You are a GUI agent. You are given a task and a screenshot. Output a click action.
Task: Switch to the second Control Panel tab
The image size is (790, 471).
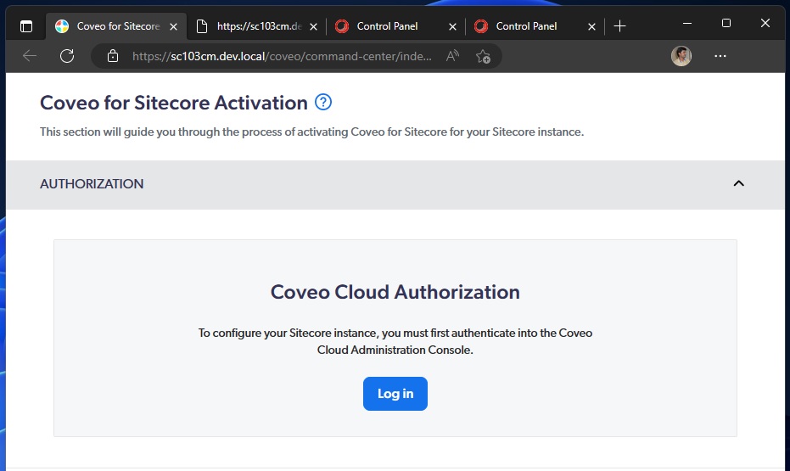click(x=535, y=26)
